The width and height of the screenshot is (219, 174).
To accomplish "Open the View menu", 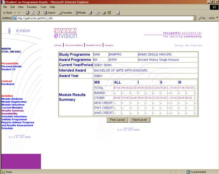I will [21, 7].
